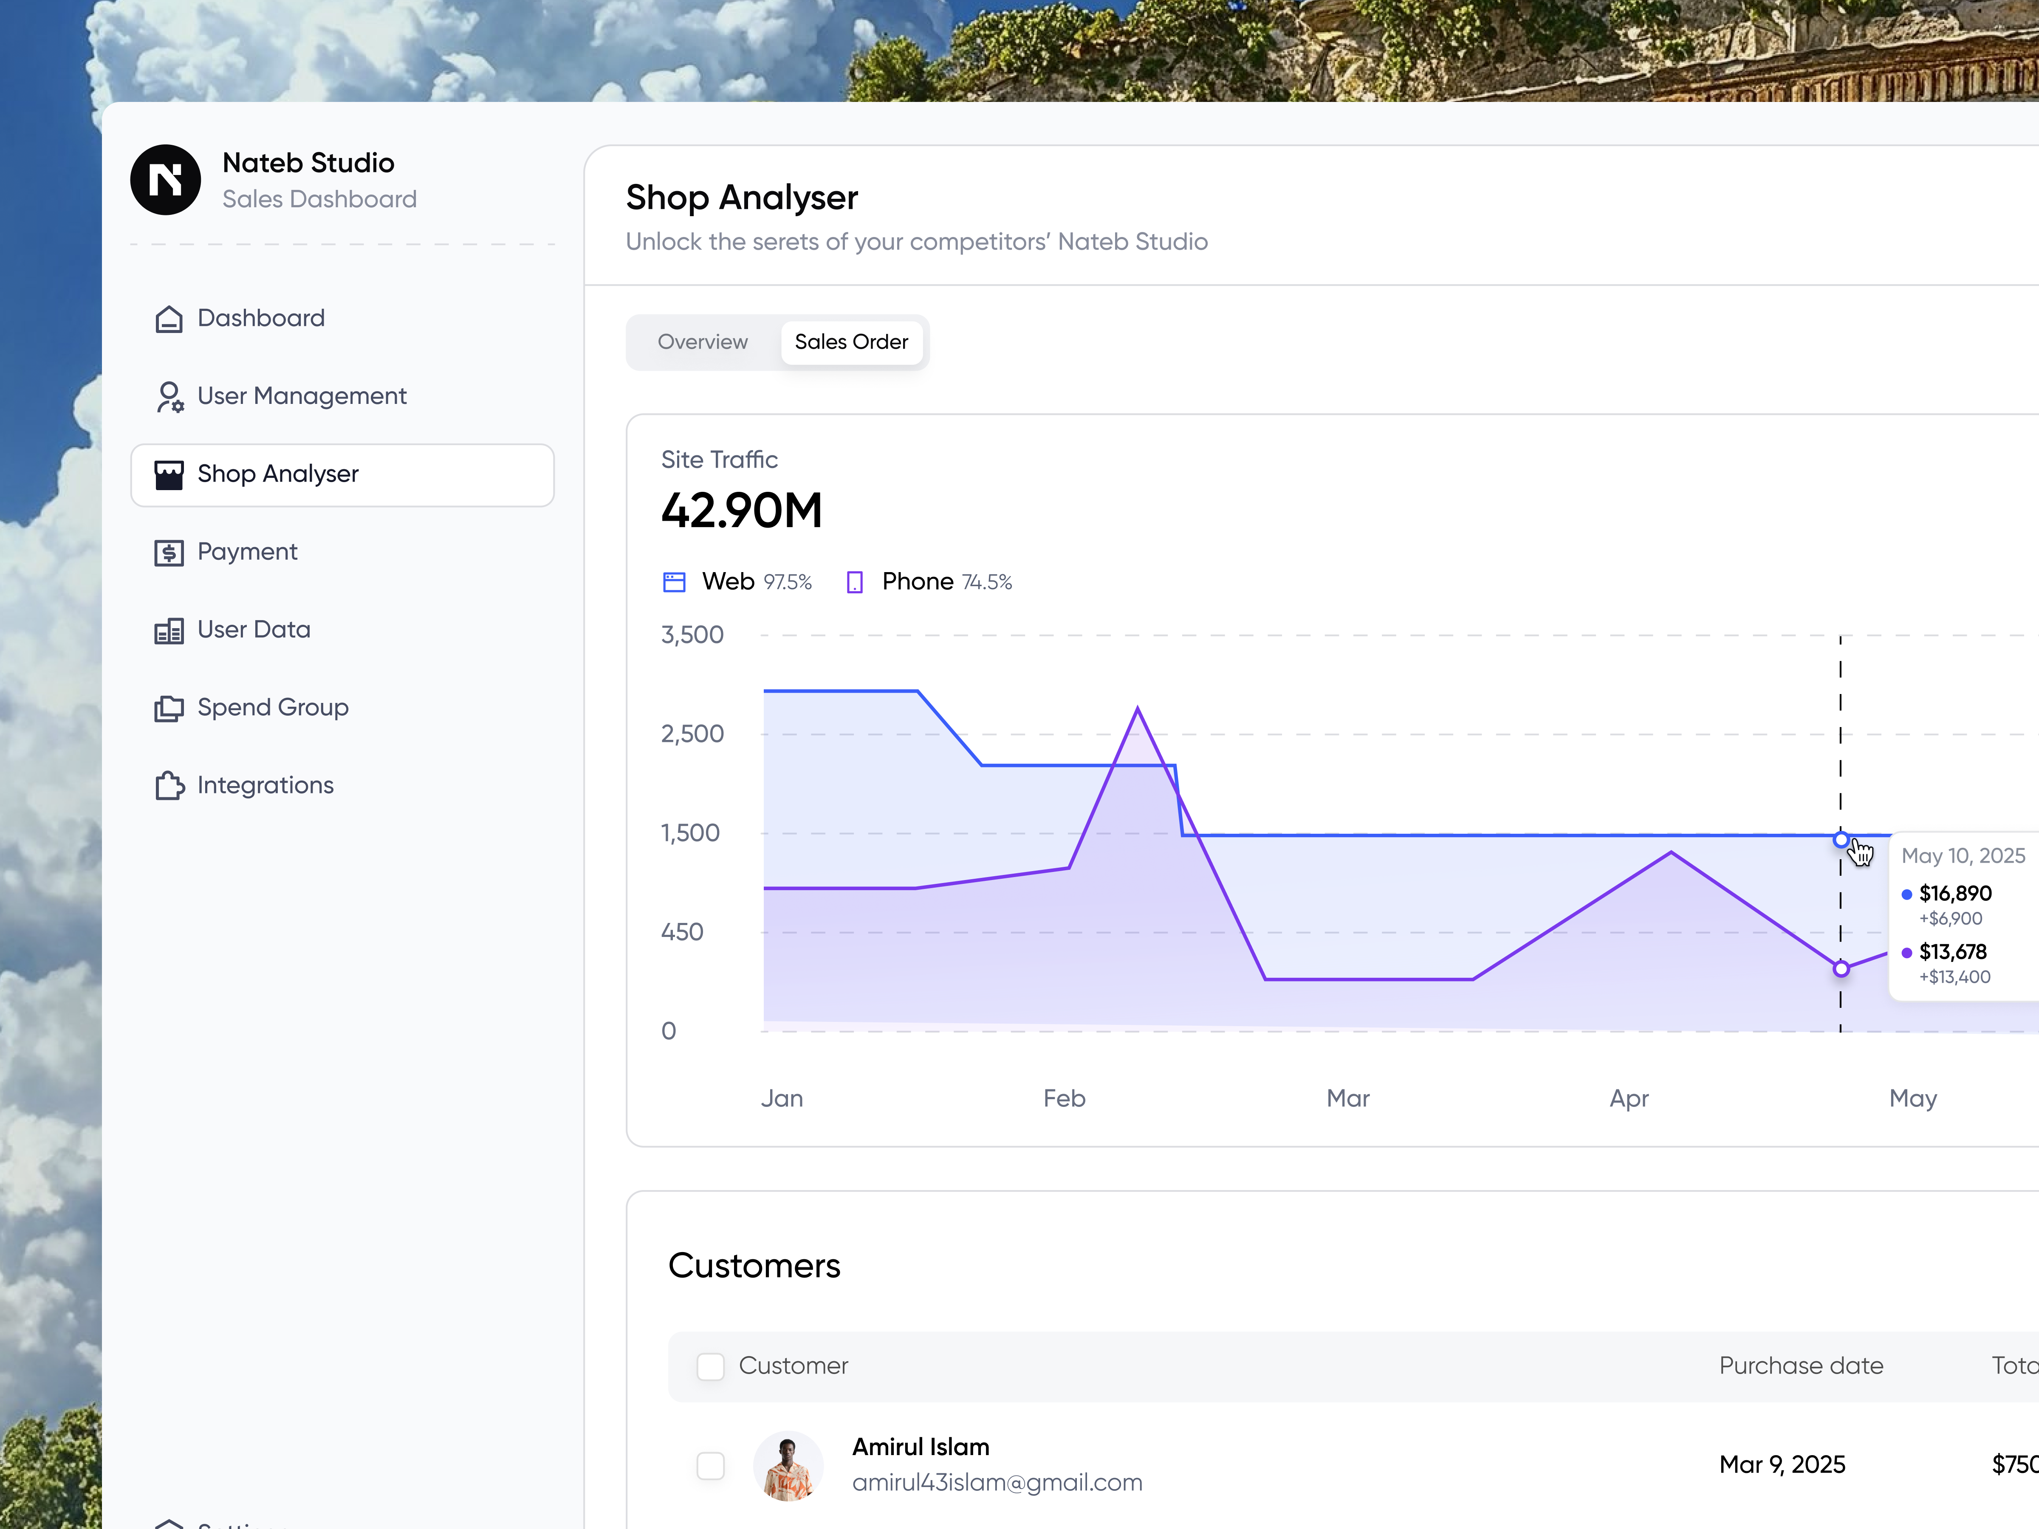Click the Shop Analyser store icon
This screenshot has width=2039, height=1529.
[x=169, y=475]
